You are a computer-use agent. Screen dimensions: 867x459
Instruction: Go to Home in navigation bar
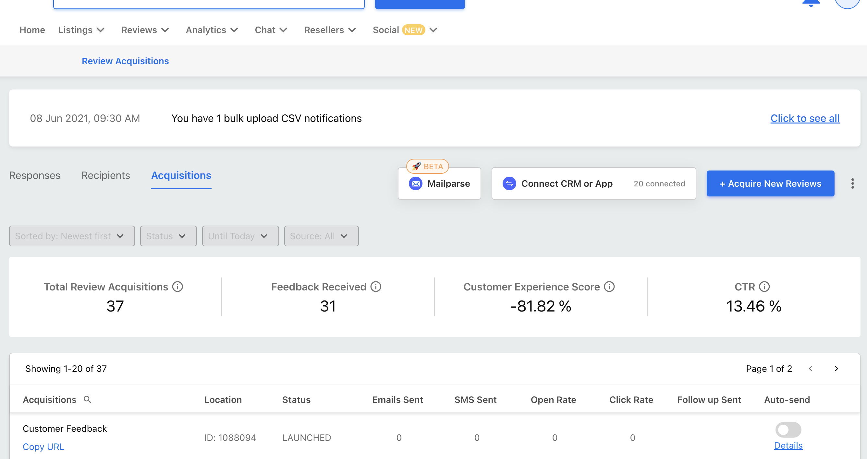(32, 30)
